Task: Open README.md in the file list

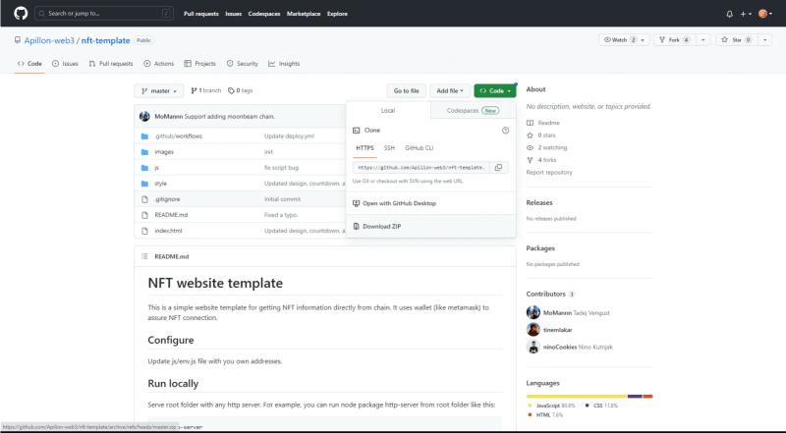Action: (171, 215)
